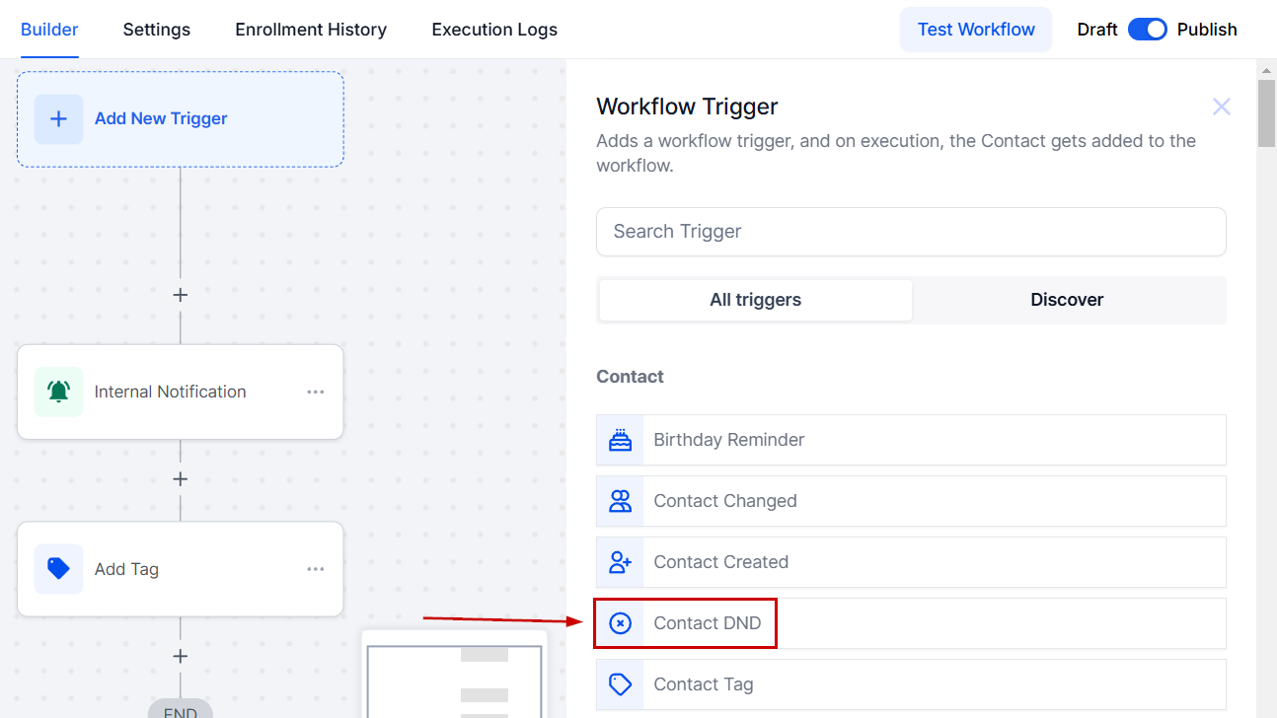This screenshot has height=718, width=1277.
Task: Select the Contact Tag trigger
Action: [911, 684]
